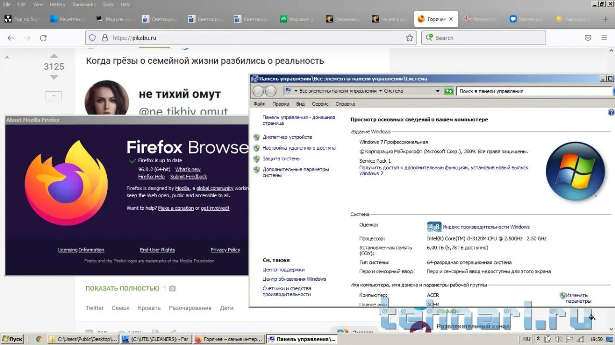Expand the dropdown arrow before Система breadcrumb

point(381,91)
